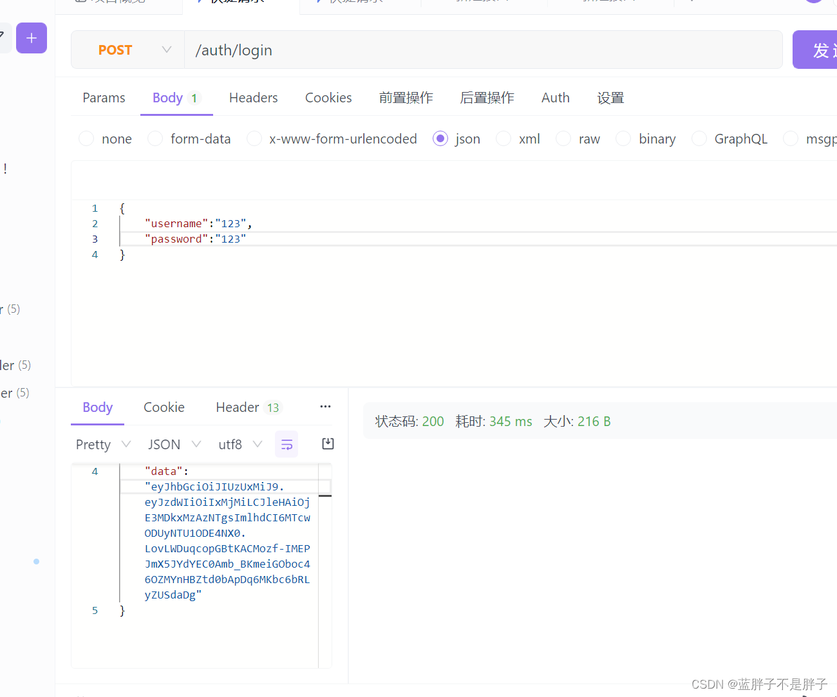Open the Pretty format dropdown
The width and height of the screenshot is (837, 697).
(103, 445)
